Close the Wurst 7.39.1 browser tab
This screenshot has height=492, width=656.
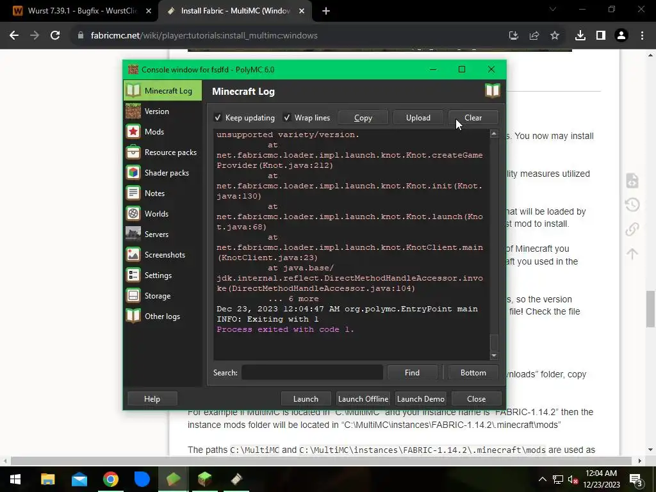149,12
